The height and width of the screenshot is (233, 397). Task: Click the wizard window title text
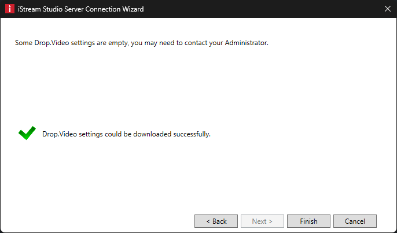(81, 9)
